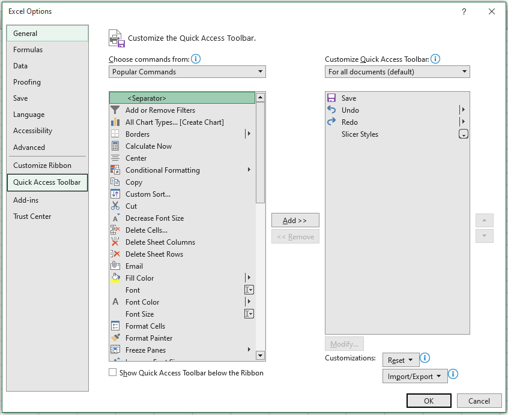Click the Save floppy disk icon

coord(331,98)
